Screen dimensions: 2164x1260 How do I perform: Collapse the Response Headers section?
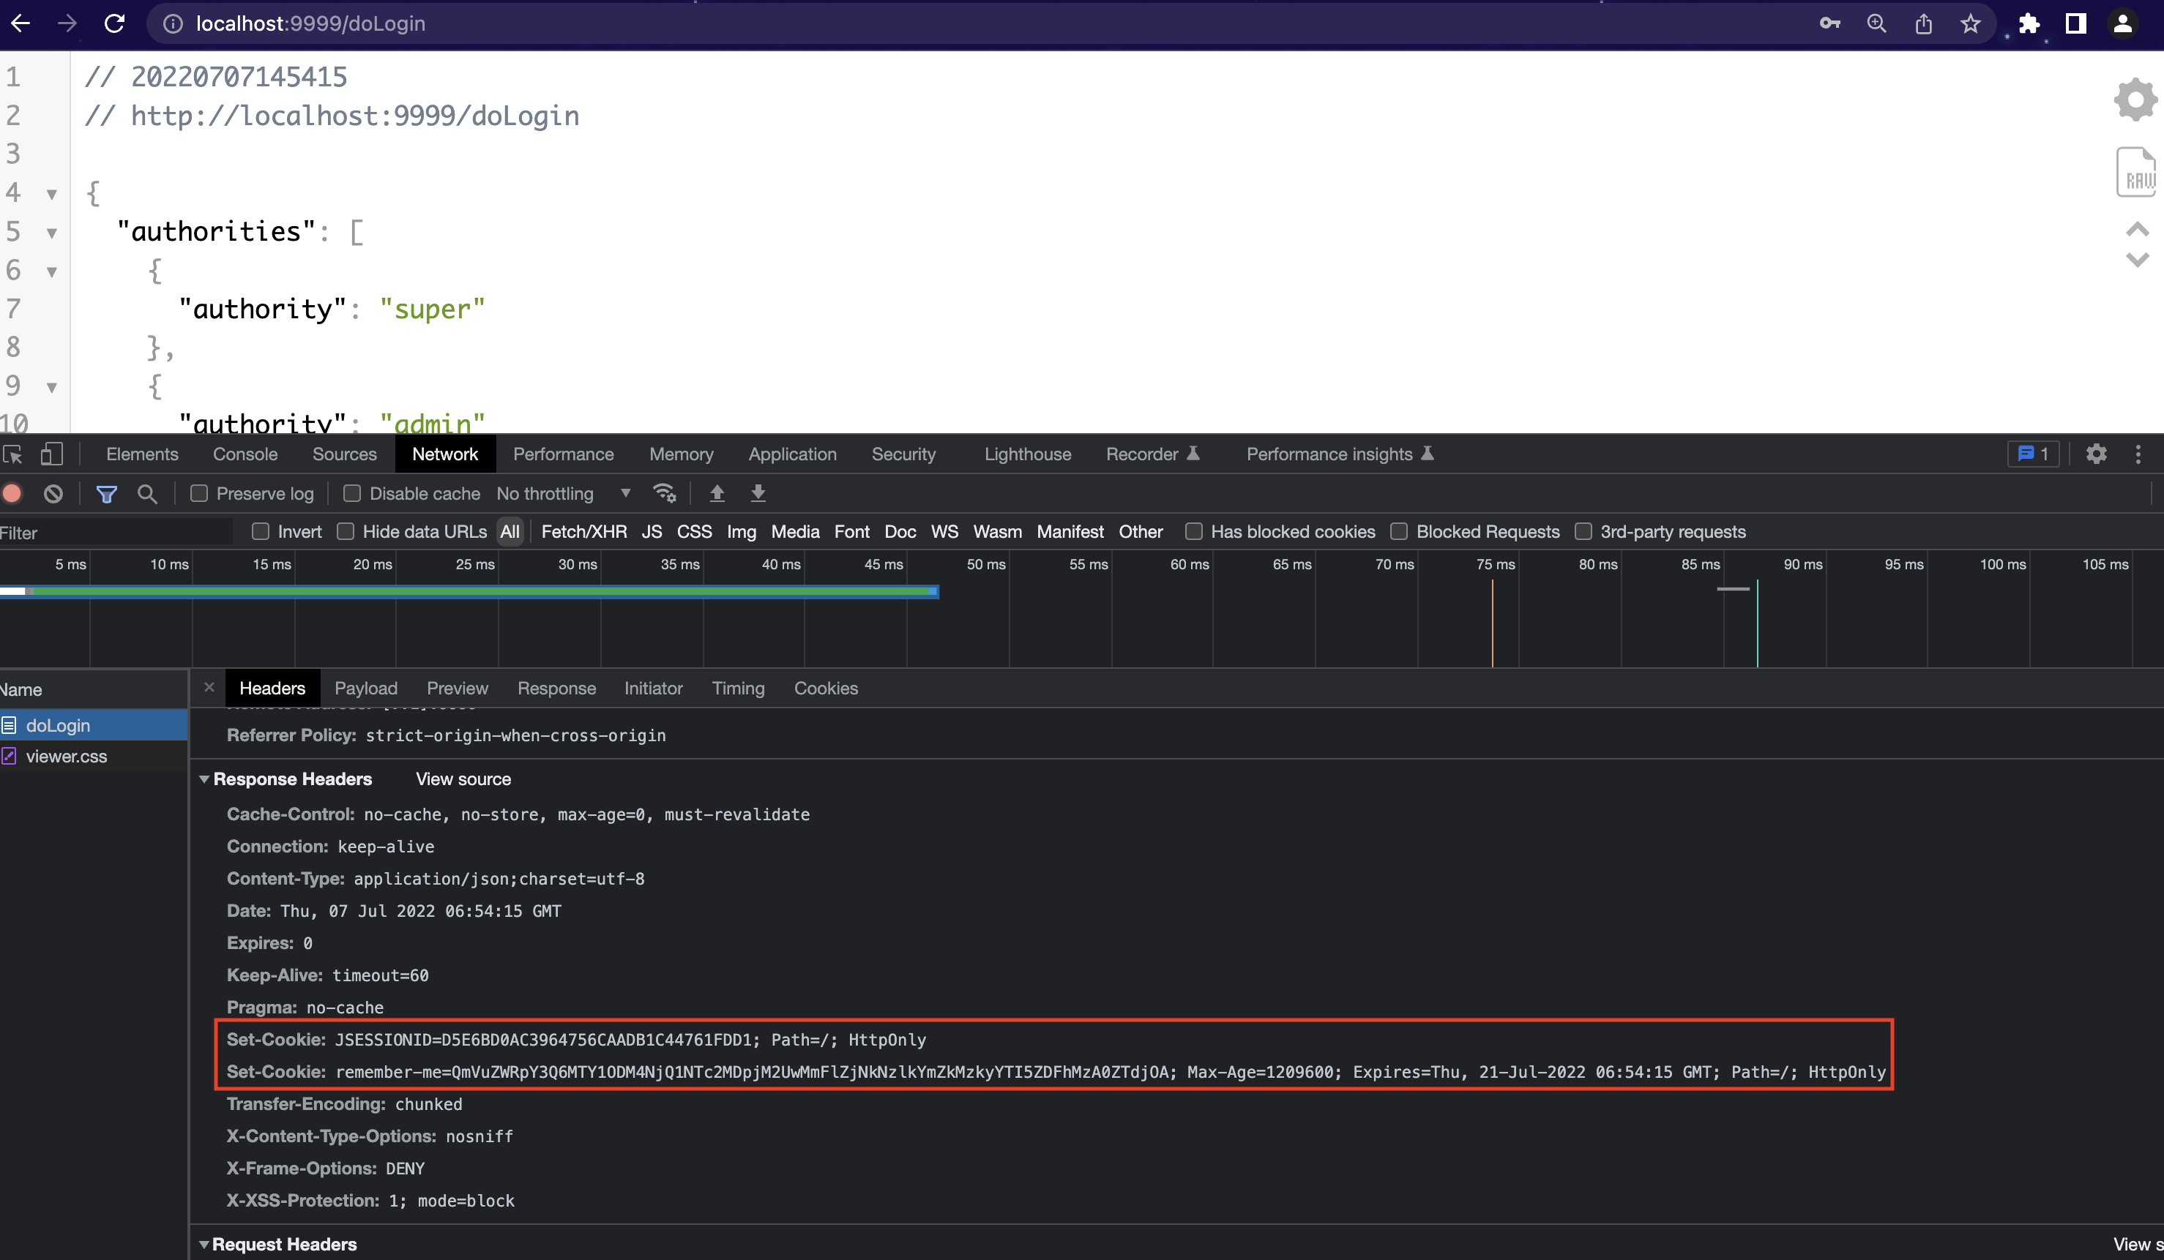[x=204, y=779]
